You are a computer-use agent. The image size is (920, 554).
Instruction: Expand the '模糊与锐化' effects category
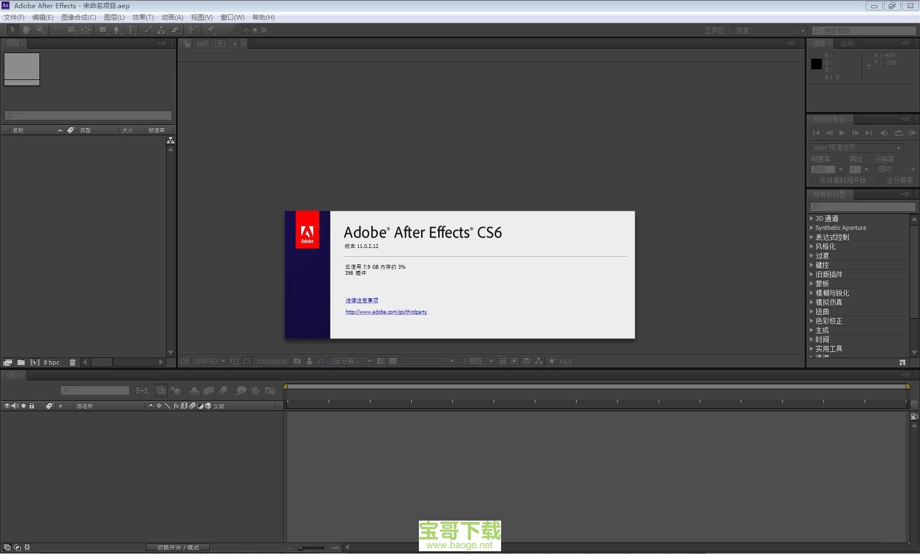pyautogui.click(x=812, y=293)
